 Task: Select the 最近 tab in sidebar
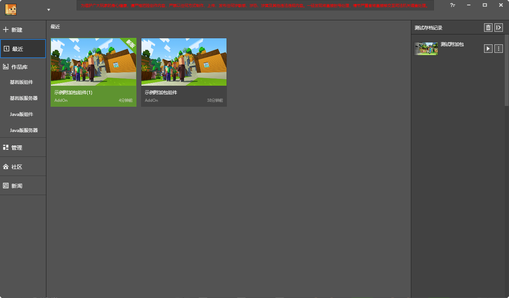tap(23, 49)
